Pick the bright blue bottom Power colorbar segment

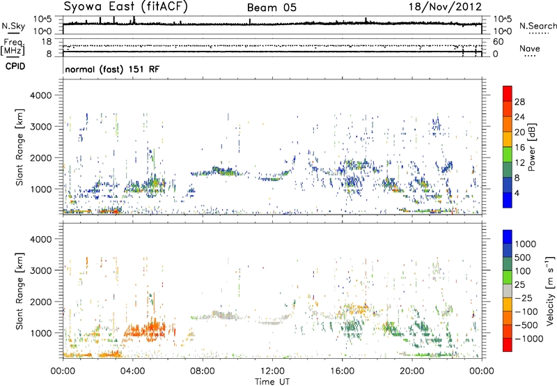[508, 200]
